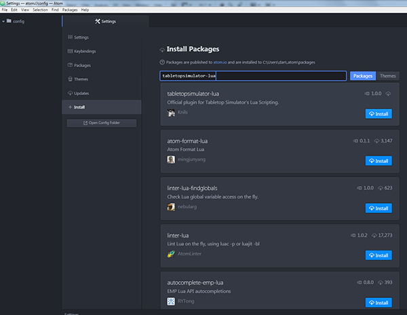This screenshot has width=407, height=315.
Task: Click RYTong author avatar
Action: 171,301
